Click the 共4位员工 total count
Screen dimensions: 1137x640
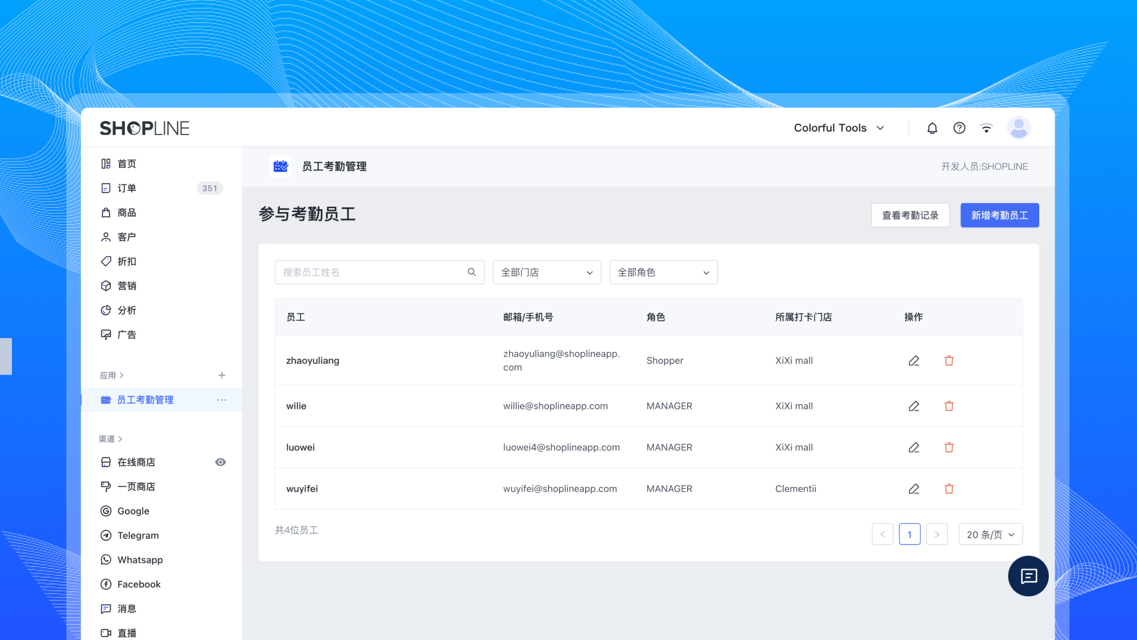click(297, 530)
